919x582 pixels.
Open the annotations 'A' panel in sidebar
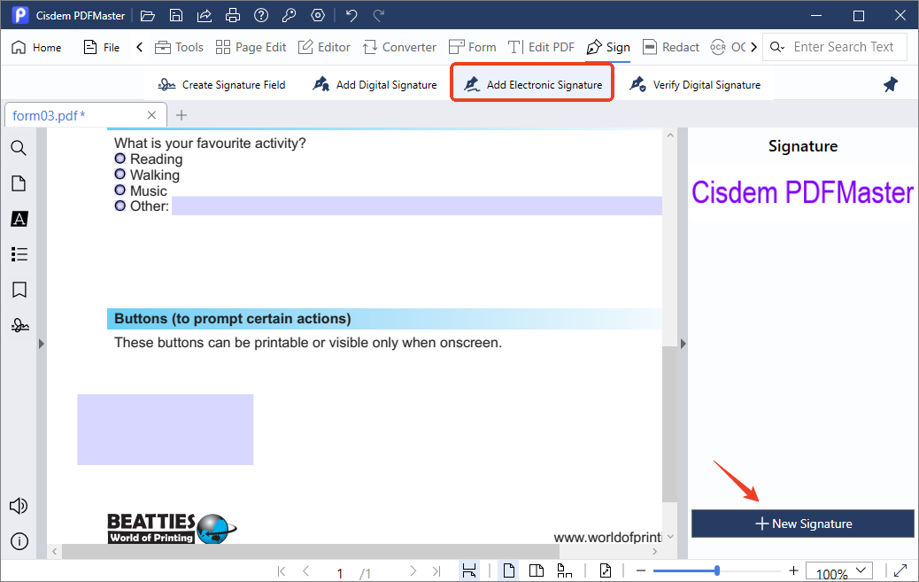pyautogui.click(x=19, y=219)
